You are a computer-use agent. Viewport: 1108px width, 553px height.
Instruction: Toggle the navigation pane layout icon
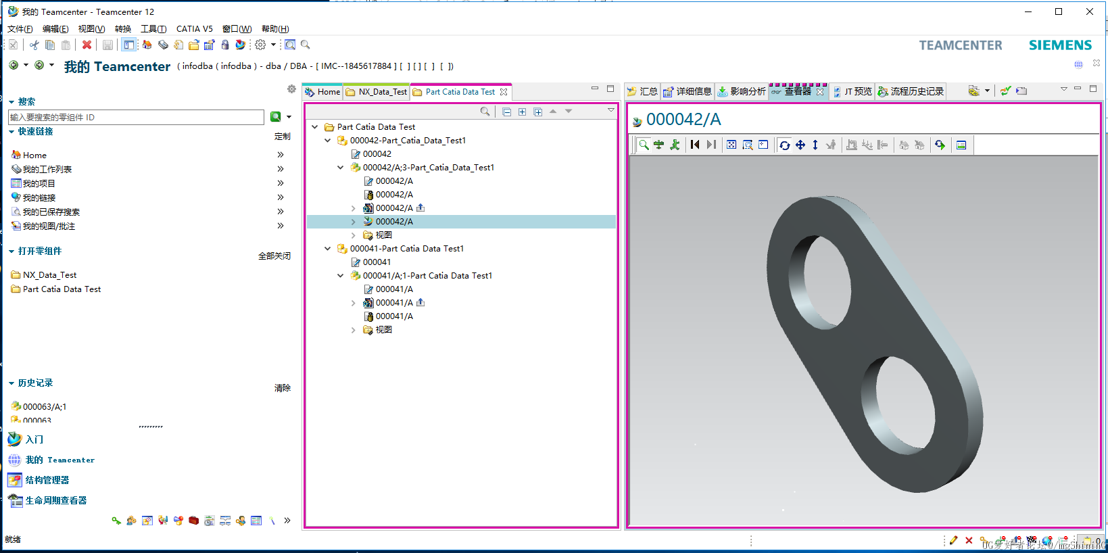(x=128, y=45)
